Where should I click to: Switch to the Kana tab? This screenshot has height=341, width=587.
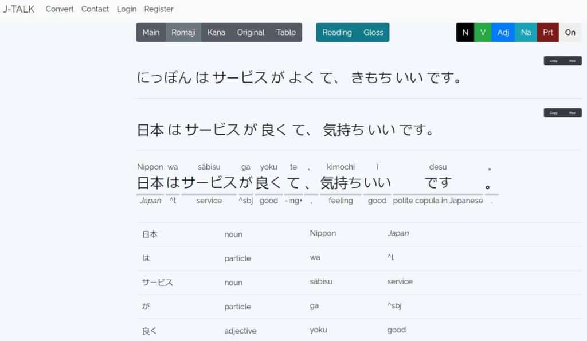point(216,33)
